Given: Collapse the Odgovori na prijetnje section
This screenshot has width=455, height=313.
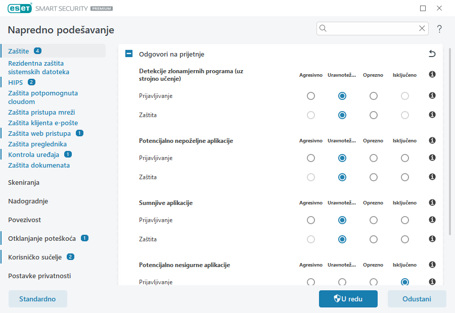Looking at the screenshot, I should tap(128, 53).
